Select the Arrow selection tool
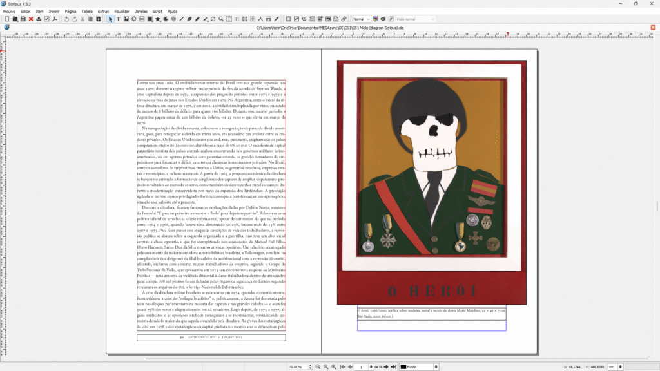The width and height of the screenshot is (660, 371). click(110, 19)
